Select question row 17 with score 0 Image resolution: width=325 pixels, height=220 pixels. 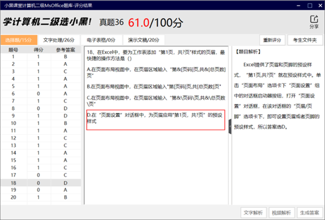click(x=41, y=175)
